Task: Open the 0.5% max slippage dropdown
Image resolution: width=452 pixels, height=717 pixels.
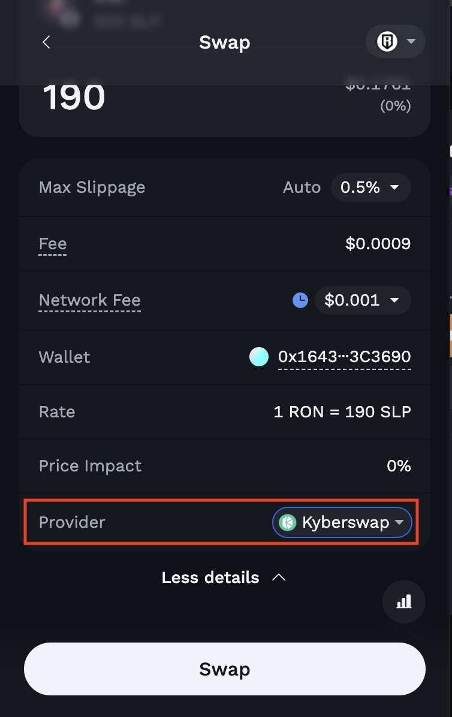Action: pos(370,187)
